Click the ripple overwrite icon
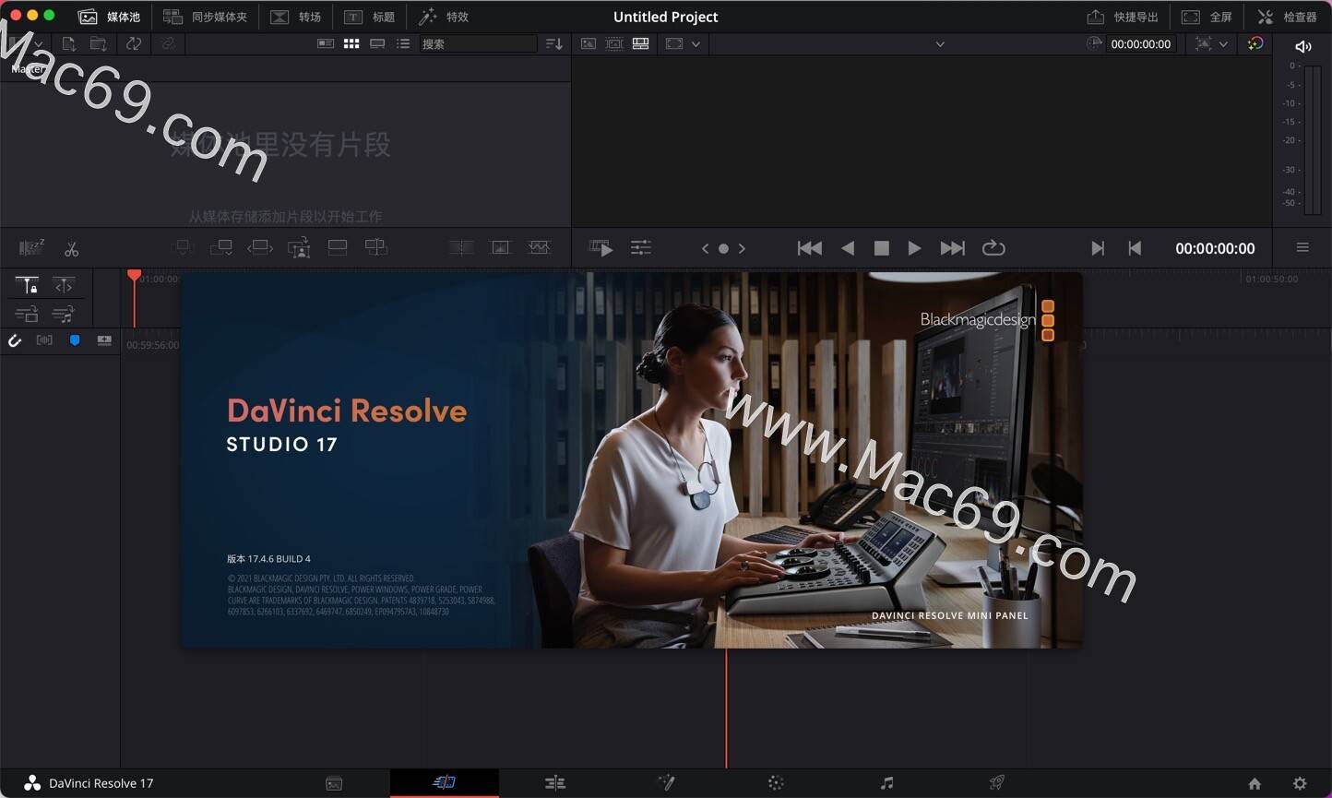Image resolution: width=1332 pixels, height=798 pixels. (x=260, y=247)
